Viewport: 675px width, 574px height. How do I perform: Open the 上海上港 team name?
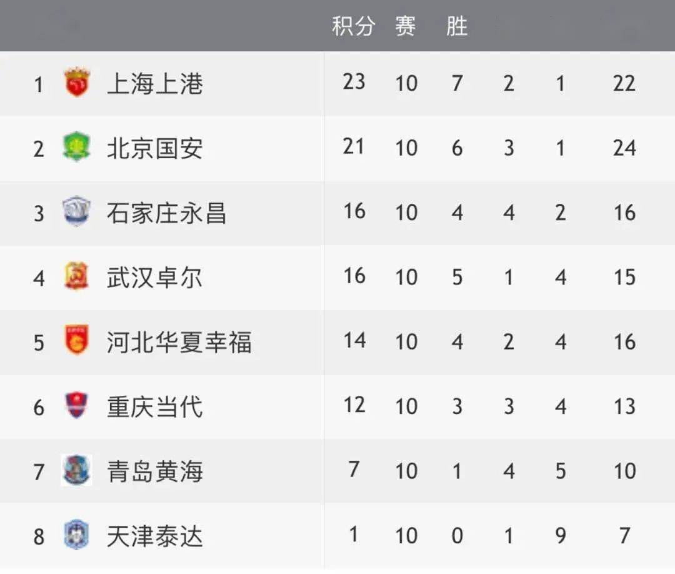pyautogui.click(x=154, y=84)
